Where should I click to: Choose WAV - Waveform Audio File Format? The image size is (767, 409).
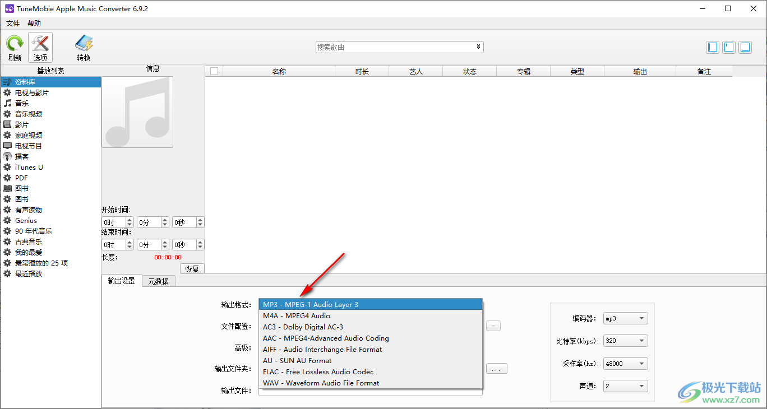pyautogui.click(x=371, y=383)
